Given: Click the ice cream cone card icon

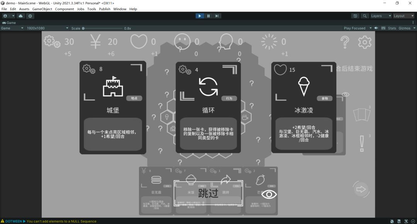Looking at the screenshot, I should coord(304,86).
